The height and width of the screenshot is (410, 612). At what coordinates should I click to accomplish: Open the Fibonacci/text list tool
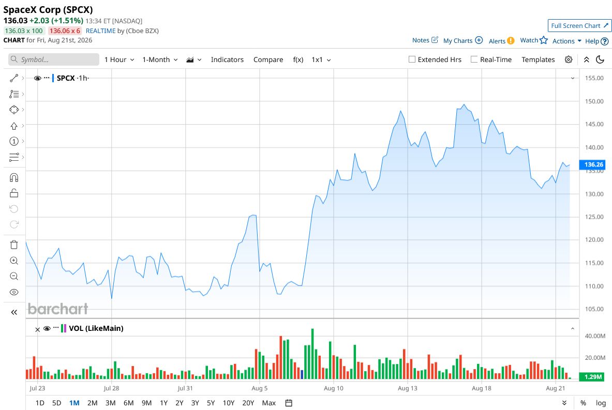click(x=13, y=94)
